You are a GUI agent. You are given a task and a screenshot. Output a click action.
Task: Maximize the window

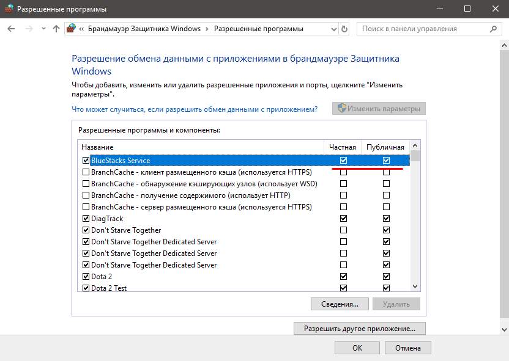467,9
